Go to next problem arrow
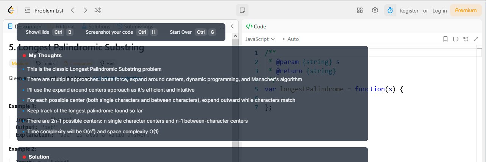Viewport: 486px width, 162px height. 85,10
